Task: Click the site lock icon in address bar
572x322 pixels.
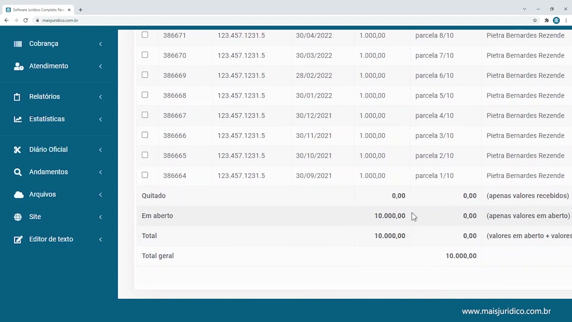Action: (38, 20)
